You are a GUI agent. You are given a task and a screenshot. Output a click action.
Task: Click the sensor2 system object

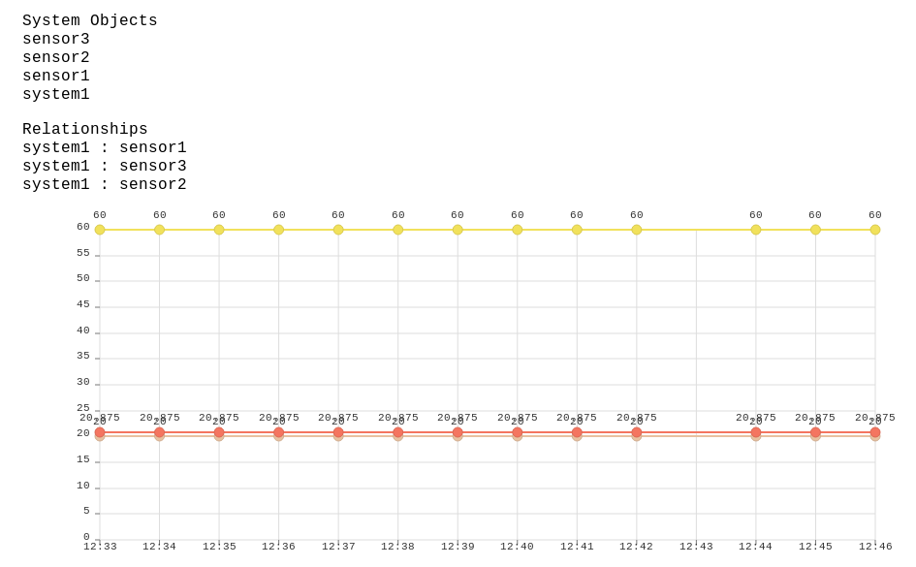pos(56,57)
